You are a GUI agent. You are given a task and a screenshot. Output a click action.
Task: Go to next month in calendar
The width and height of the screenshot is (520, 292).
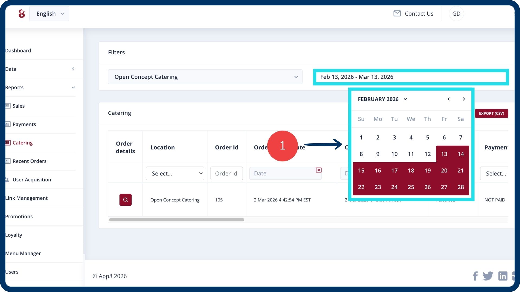coord(464,99)
